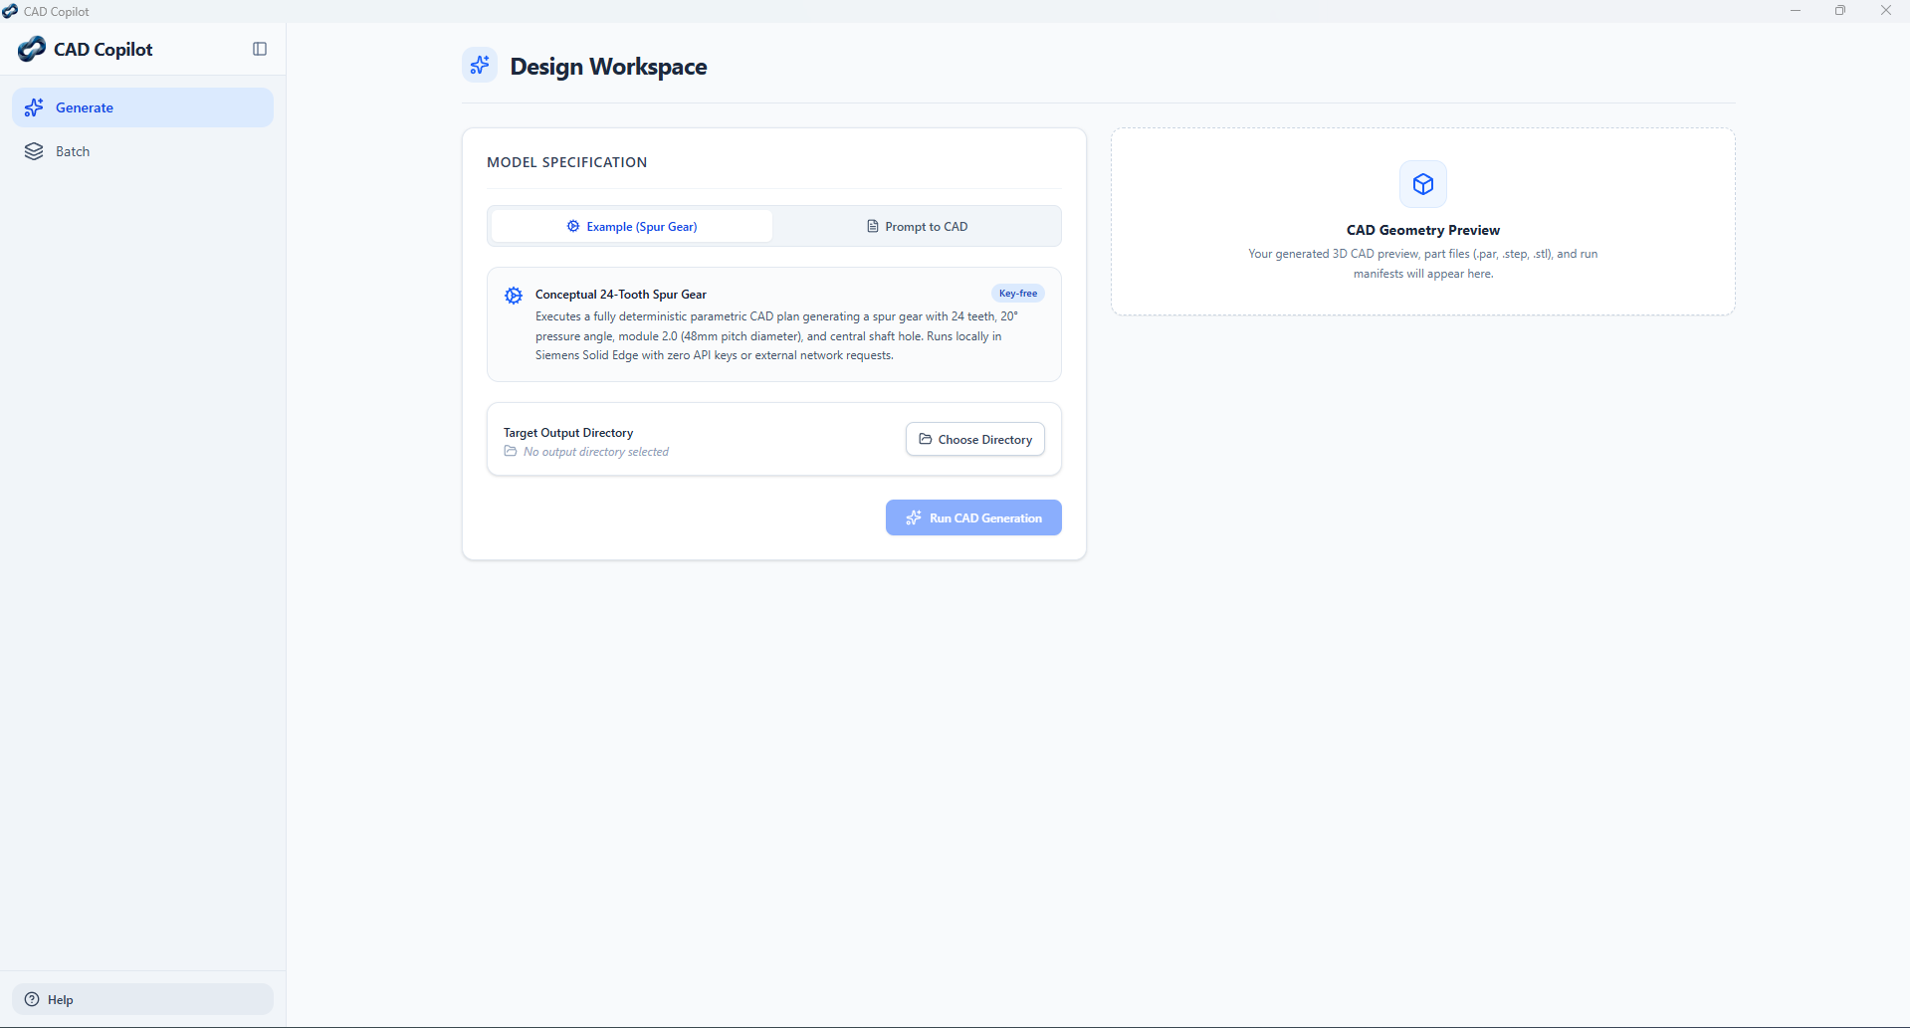Open the Batch page in sidebar
Image resolution: width=1910 pixels, height=1028 pixels.
point(142,151)
